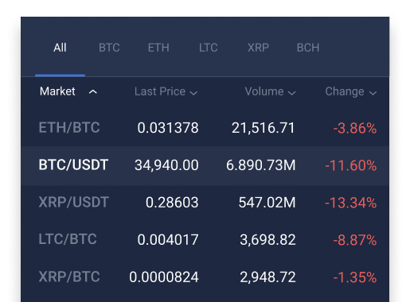
Task: Open the BCH markets tab
Action: click(308, 48)
